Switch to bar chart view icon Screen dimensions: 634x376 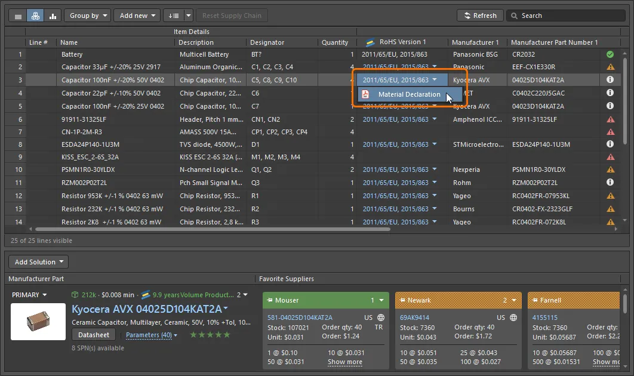pos(53,16)
